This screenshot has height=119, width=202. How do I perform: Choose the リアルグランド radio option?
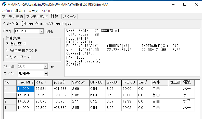[7, 57]
